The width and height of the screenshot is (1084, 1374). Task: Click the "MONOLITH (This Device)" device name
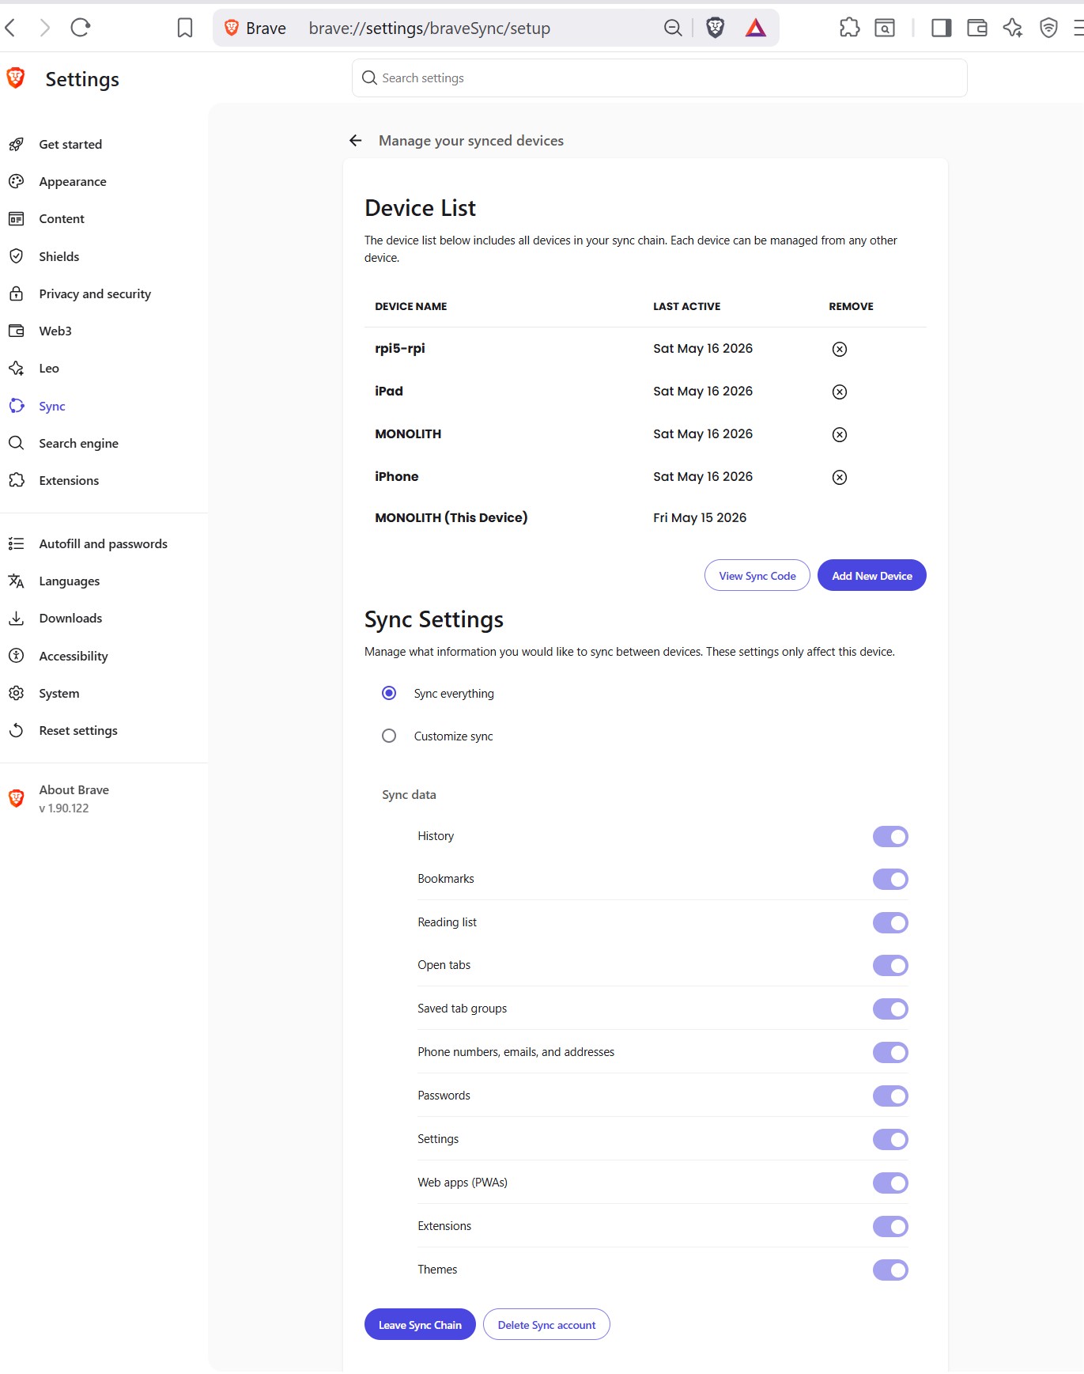(451, 517)
